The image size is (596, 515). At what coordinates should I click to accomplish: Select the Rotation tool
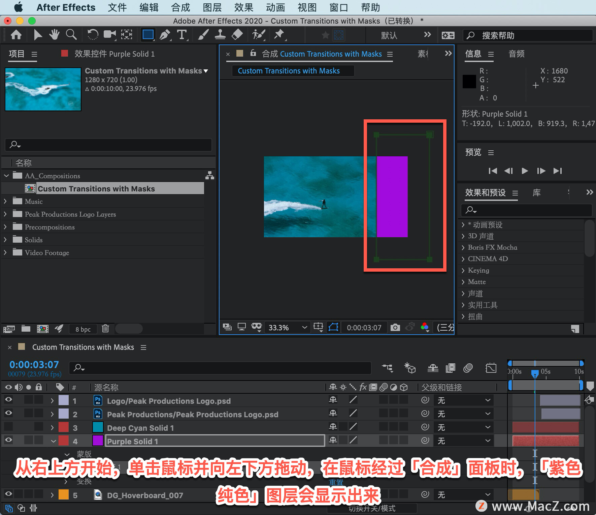tap(93, 35)
